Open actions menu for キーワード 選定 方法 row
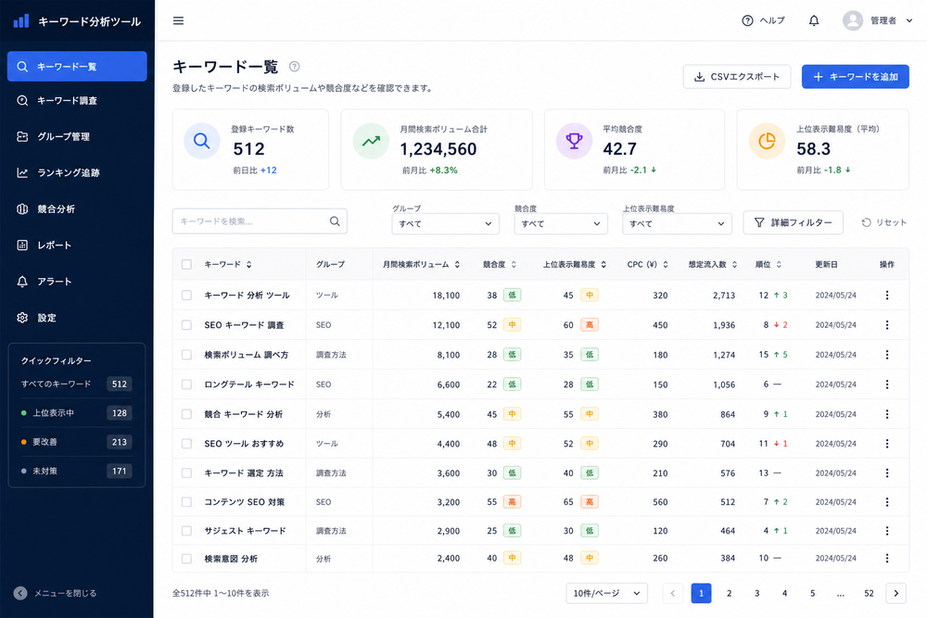This screenshot has height=618, width=927. click(x=887, y=473)
